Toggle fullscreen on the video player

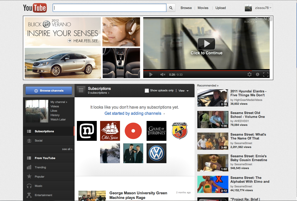click(266, 75)
